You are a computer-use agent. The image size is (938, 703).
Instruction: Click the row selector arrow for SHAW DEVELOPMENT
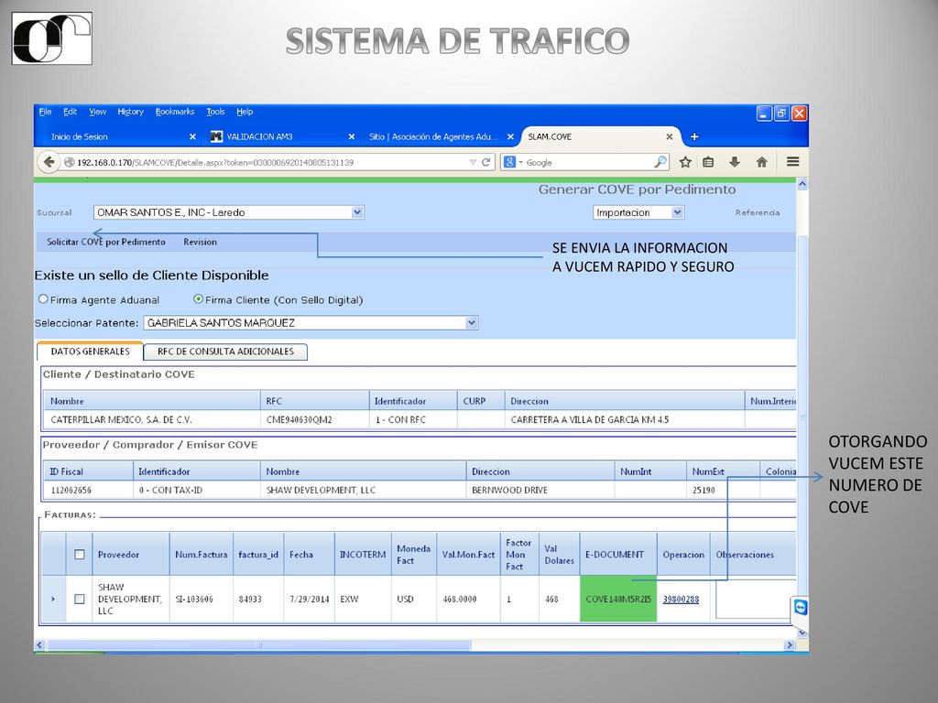coord(53,599)
